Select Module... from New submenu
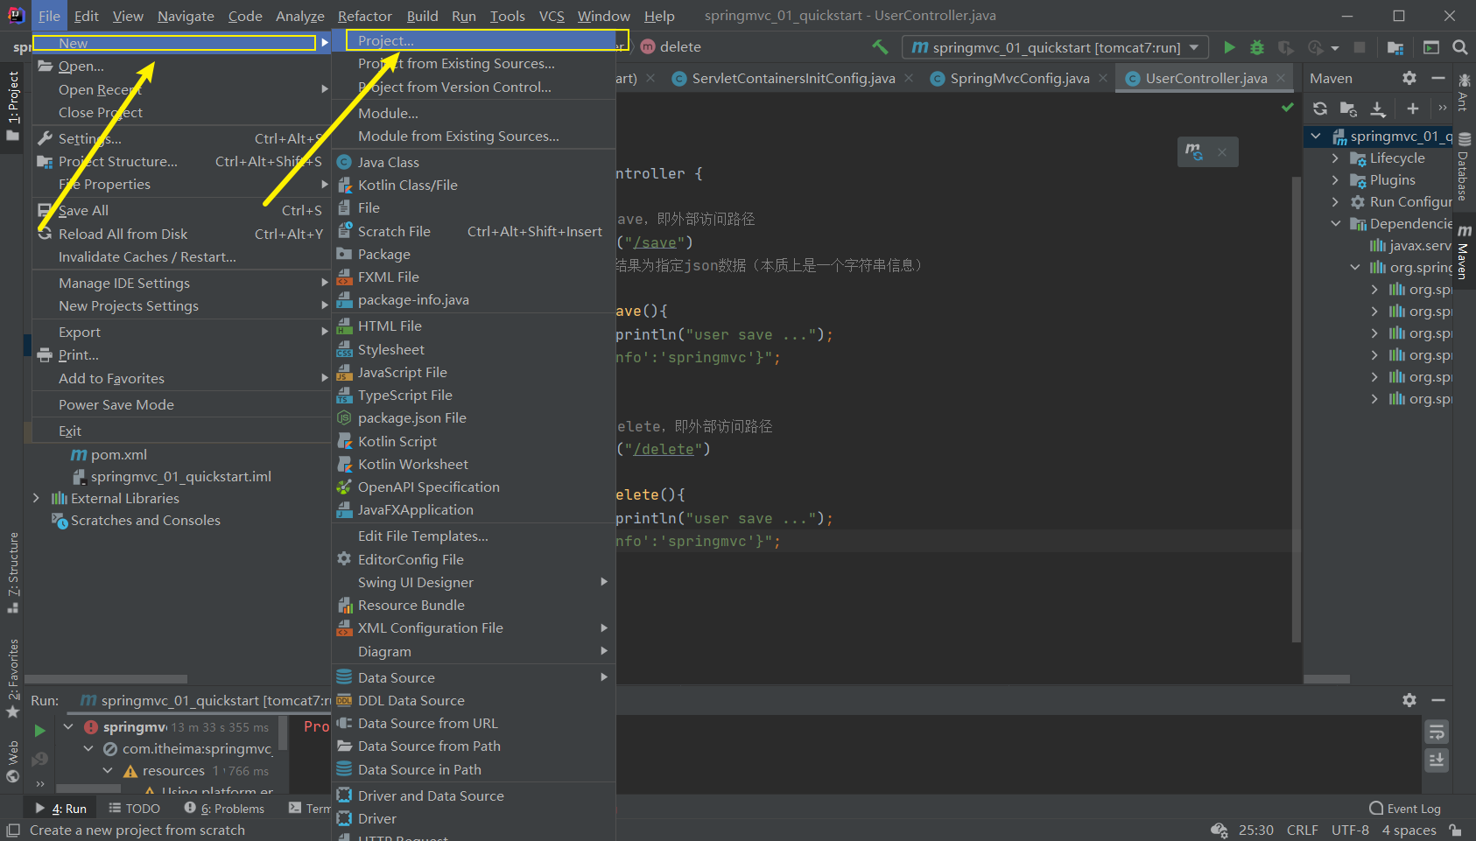This screenshot has width=1476, height=841. tap(474, 113)
